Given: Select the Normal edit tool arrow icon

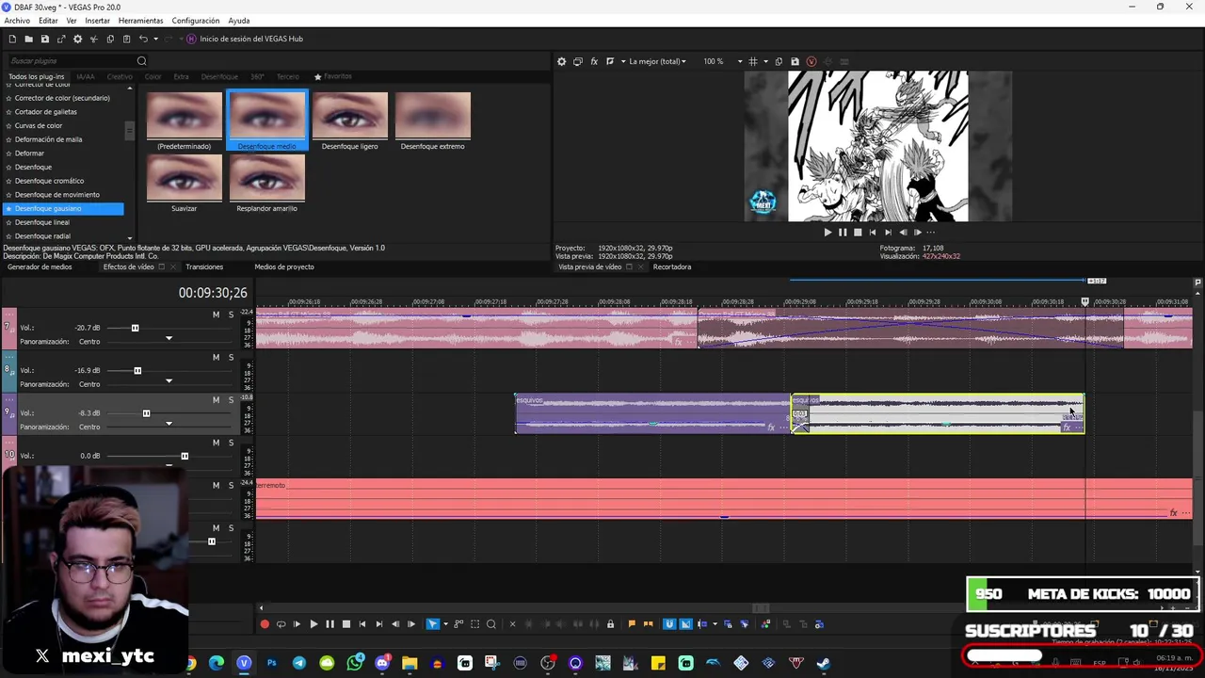Looking at the screenshot, I should click(x=432, y=623).
